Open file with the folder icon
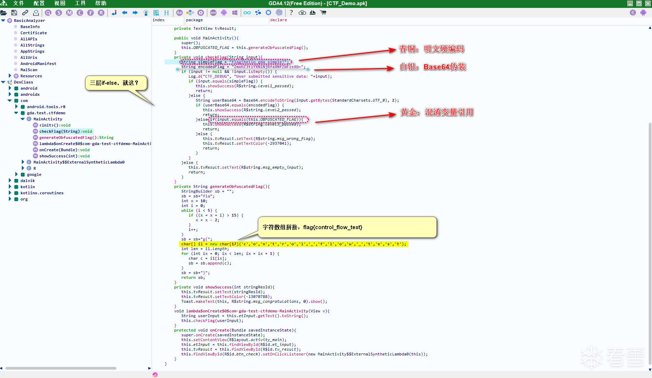This screenshot has width=652, height=378. 4,13
